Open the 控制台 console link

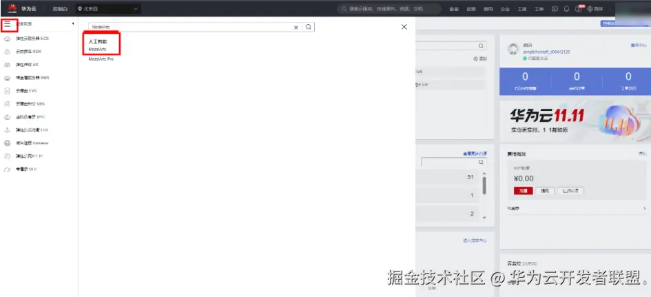point(60,9)
